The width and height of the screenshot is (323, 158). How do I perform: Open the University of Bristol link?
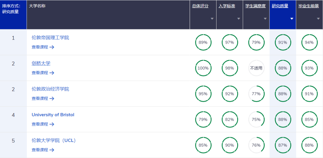click(53, 115)
